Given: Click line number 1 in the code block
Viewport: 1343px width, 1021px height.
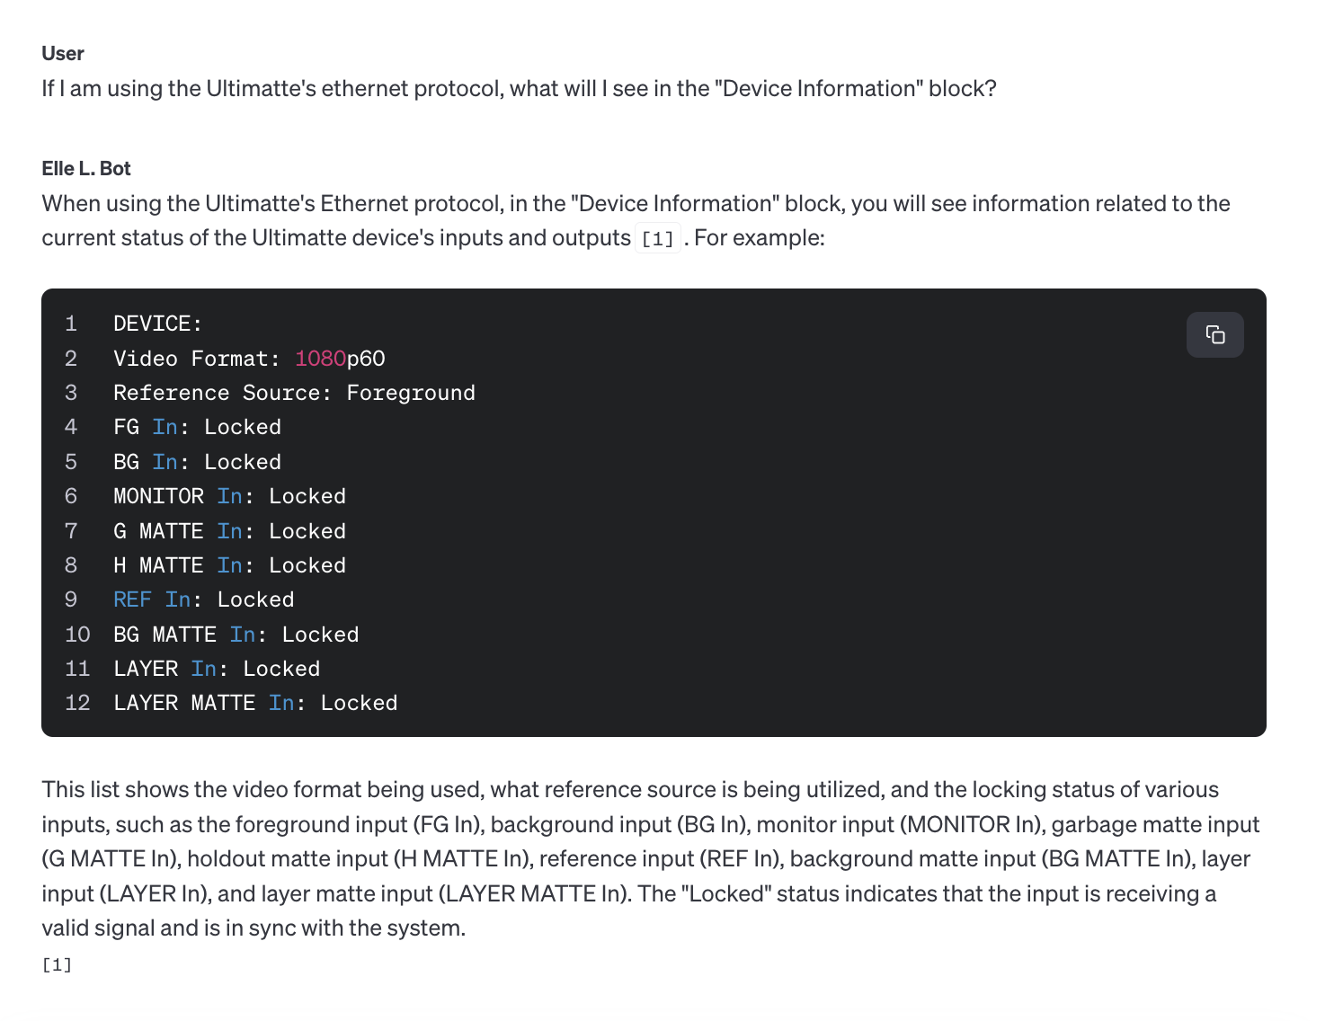Looking at the screenshot, I should [71, 324].
